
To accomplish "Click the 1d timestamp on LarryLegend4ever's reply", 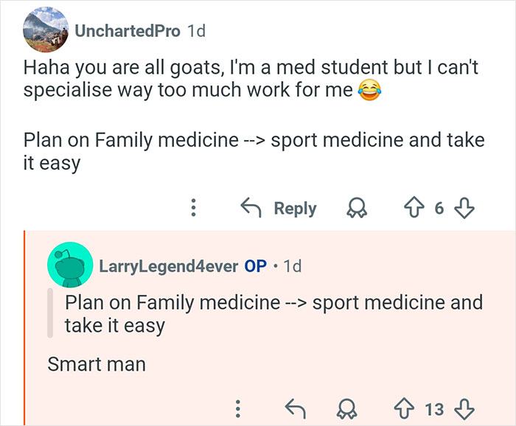I will 292,266.
